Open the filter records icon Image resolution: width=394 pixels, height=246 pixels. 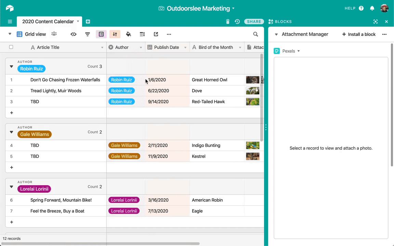[88, 34]
